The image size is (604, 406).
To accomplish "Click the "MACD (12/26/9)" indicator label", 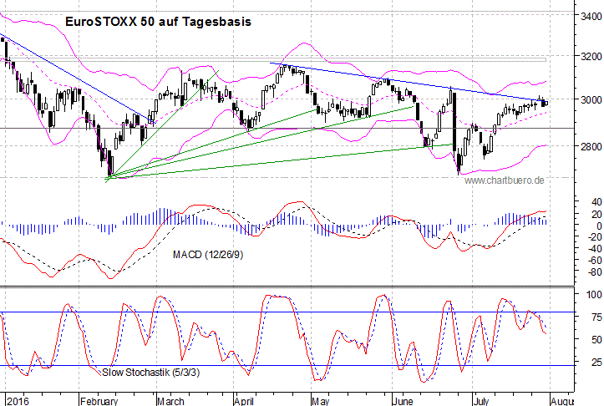I will pyautogui.click(x=208, y=255).
